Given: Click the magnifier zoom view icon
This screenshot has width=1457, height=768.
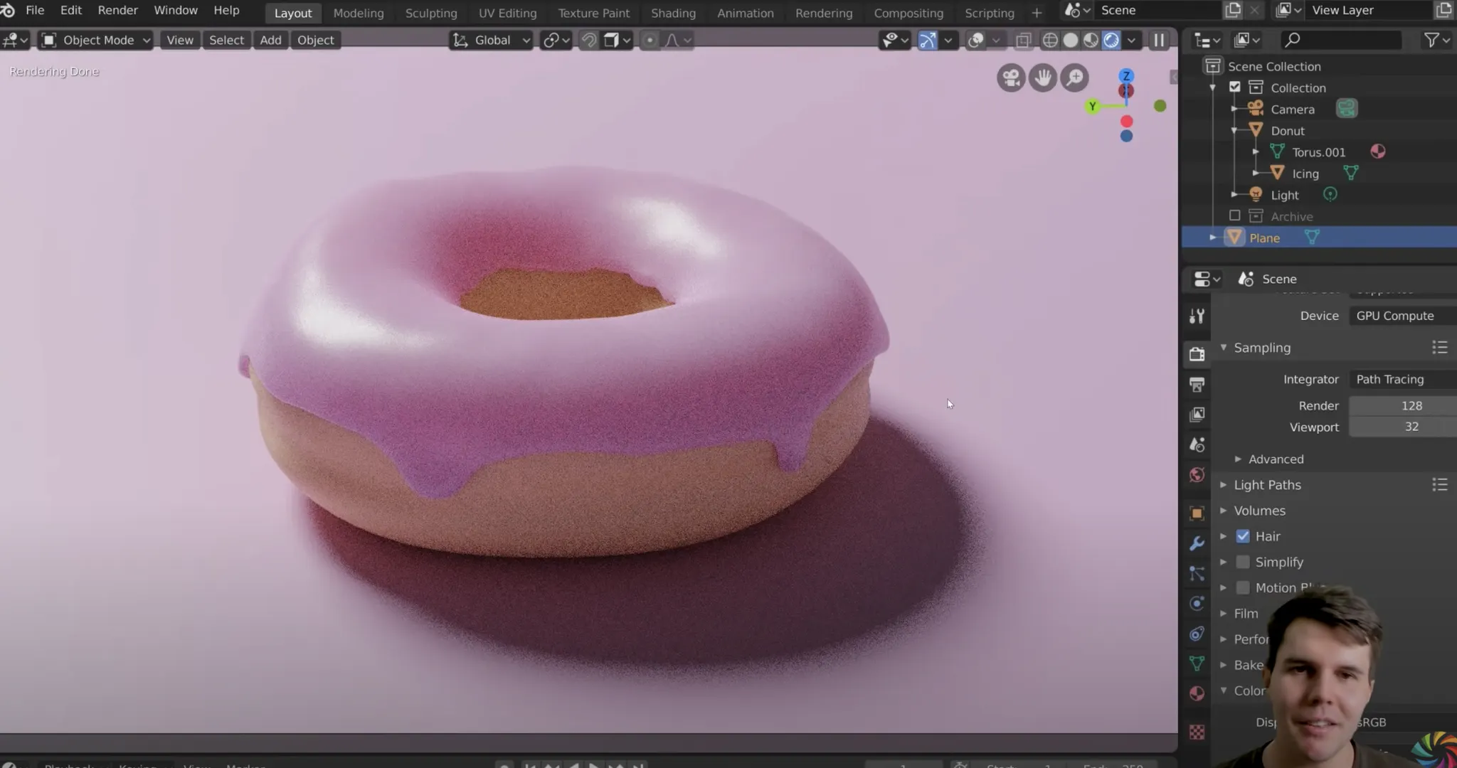Looking at the screenshot, I should coord(1075,78).
